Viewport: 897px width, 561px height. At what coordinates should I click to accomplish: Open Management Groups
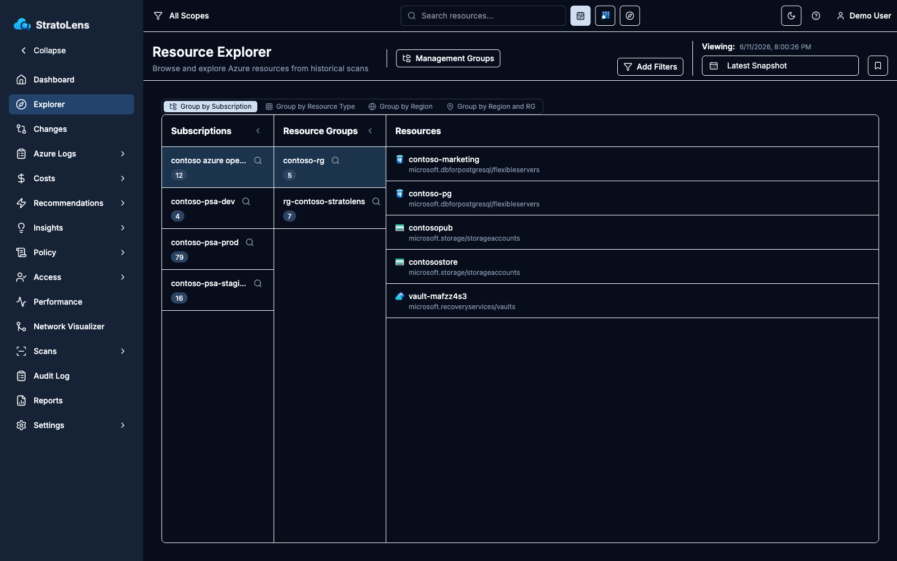tap(448, 58)
